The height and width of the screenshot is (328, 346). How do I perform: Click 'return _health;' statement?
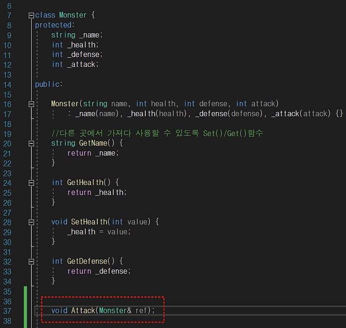(x=97, y=192)
